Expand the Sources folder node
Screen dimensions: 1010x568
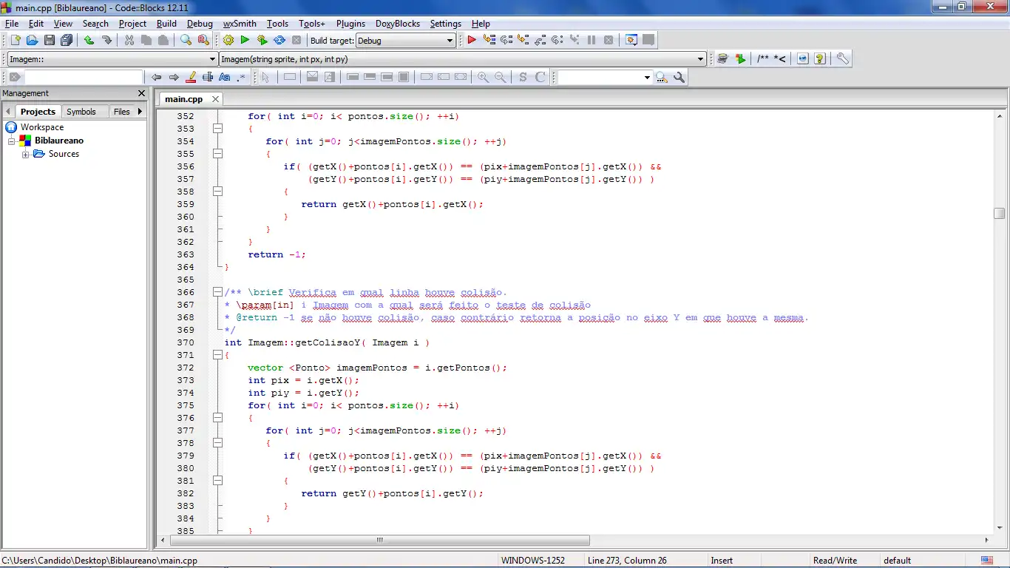[x=25, y=154]
